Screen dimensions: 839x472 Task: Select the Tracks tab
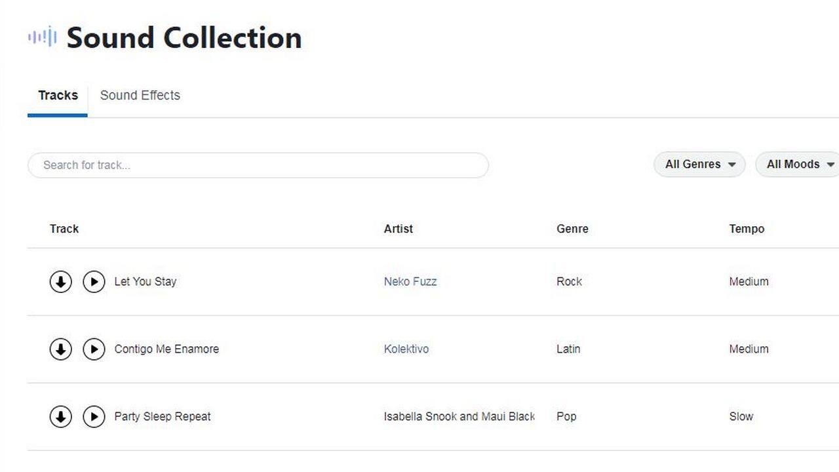coord(57,95)
